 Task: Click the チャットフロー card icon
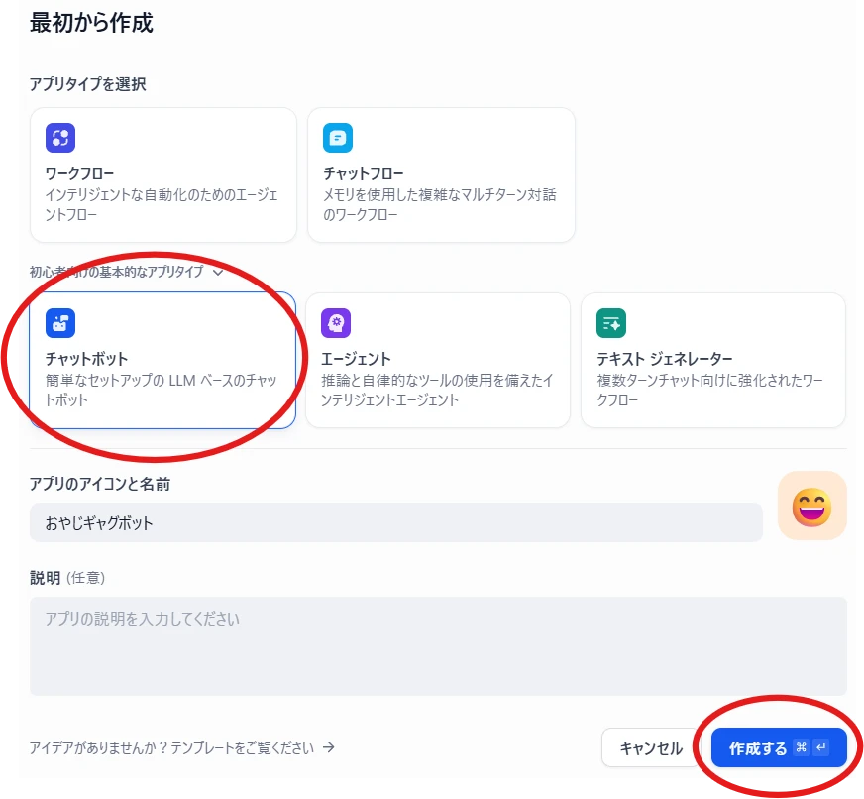click(338, 138)
